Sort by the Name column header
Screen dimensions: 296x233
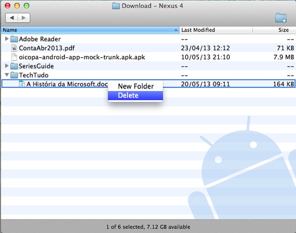click(x=90, y=30)
